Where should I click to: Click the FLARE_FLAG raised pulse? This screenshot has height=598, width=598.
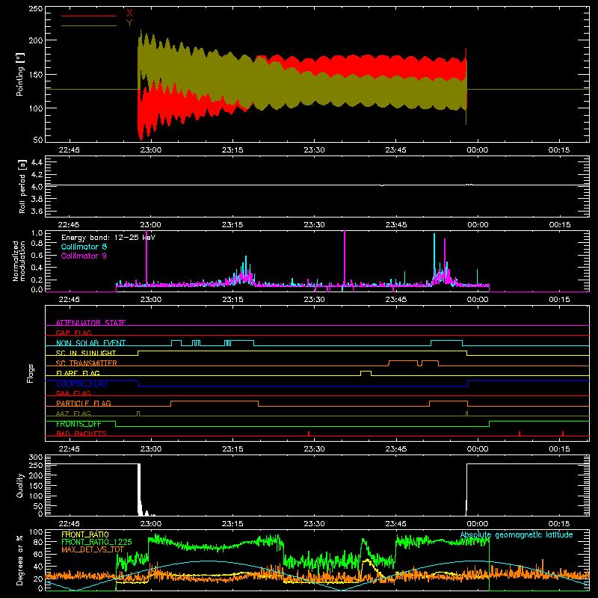[366, 372]
